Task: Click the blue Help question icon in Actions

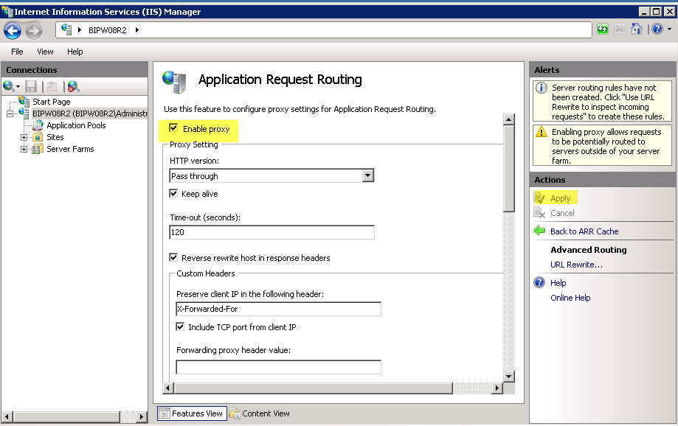Action: (x=539, y=283)
